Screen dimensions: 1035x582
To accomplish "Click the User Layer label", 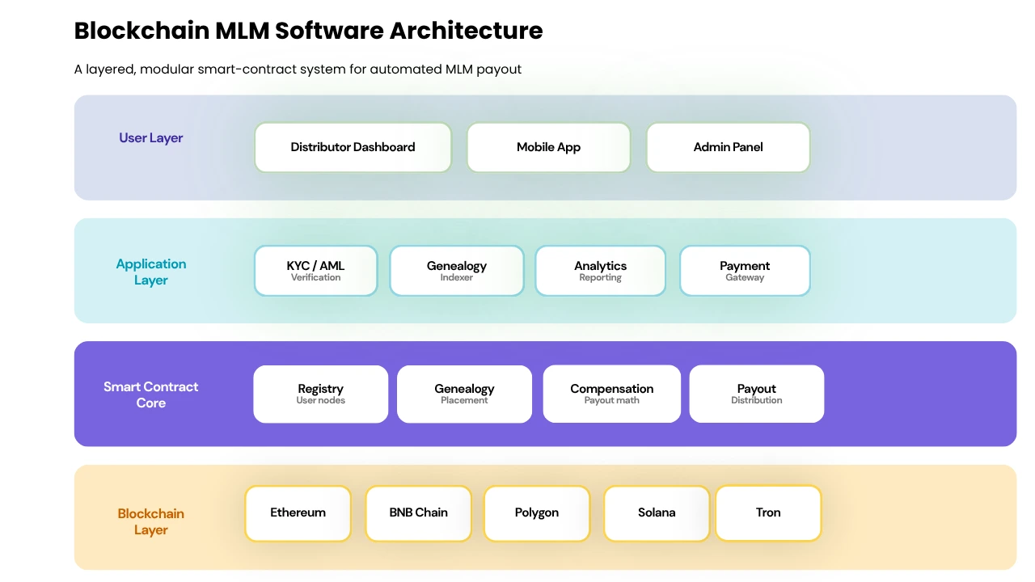I will pyautogui.click(x=151, y=138).
